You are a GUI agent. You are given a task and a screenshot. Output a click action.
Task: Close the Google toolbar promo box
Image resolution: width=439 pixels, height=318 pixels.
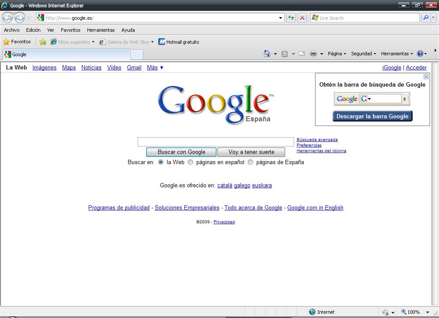[x=426, y=77]
